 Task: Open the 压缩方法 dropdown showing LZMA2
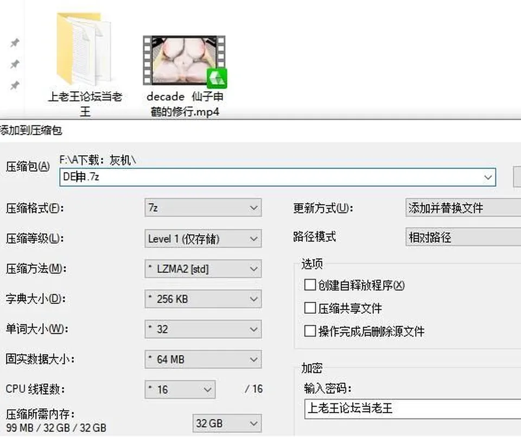pos(203,269)
